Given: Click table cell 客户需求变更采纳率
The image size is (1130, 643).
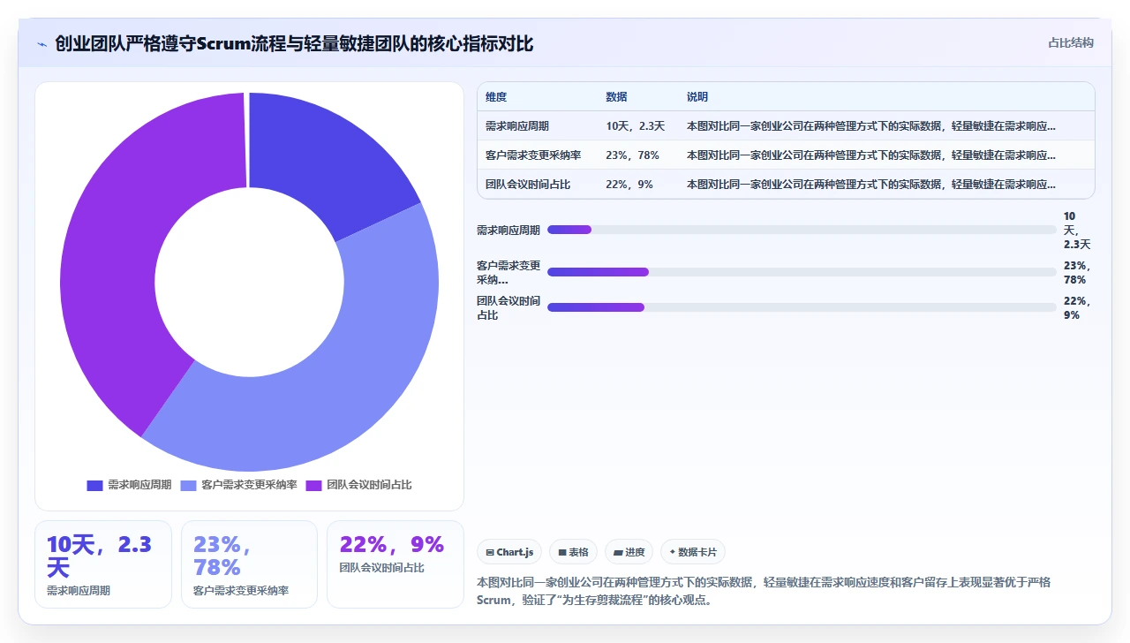Looking at the screenshot, I should 533,155.
